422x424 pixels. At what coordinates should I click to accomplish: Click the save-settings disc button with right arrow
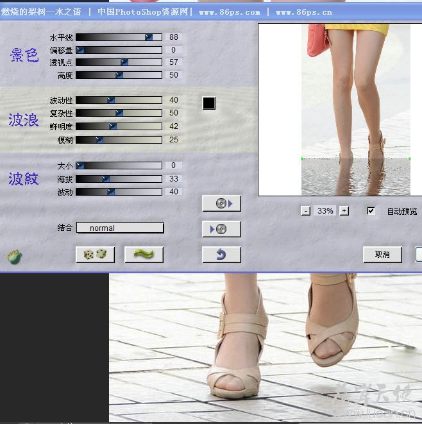click(x=221, y=203)
